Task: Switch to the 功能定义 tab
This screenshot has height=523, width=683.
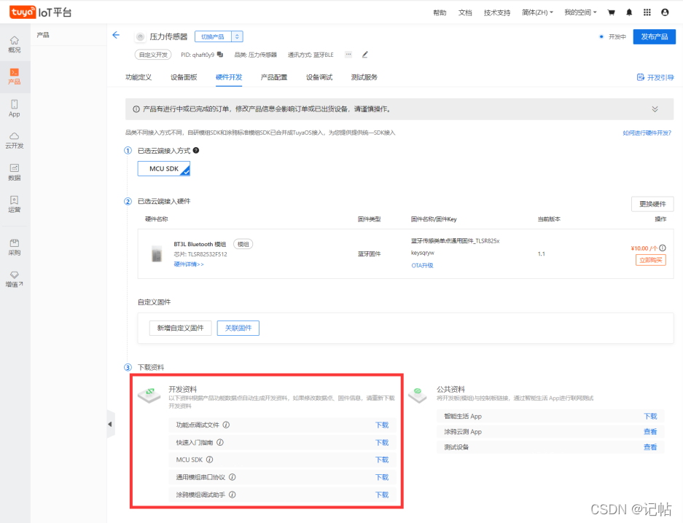Action: (x=138, y=77)
